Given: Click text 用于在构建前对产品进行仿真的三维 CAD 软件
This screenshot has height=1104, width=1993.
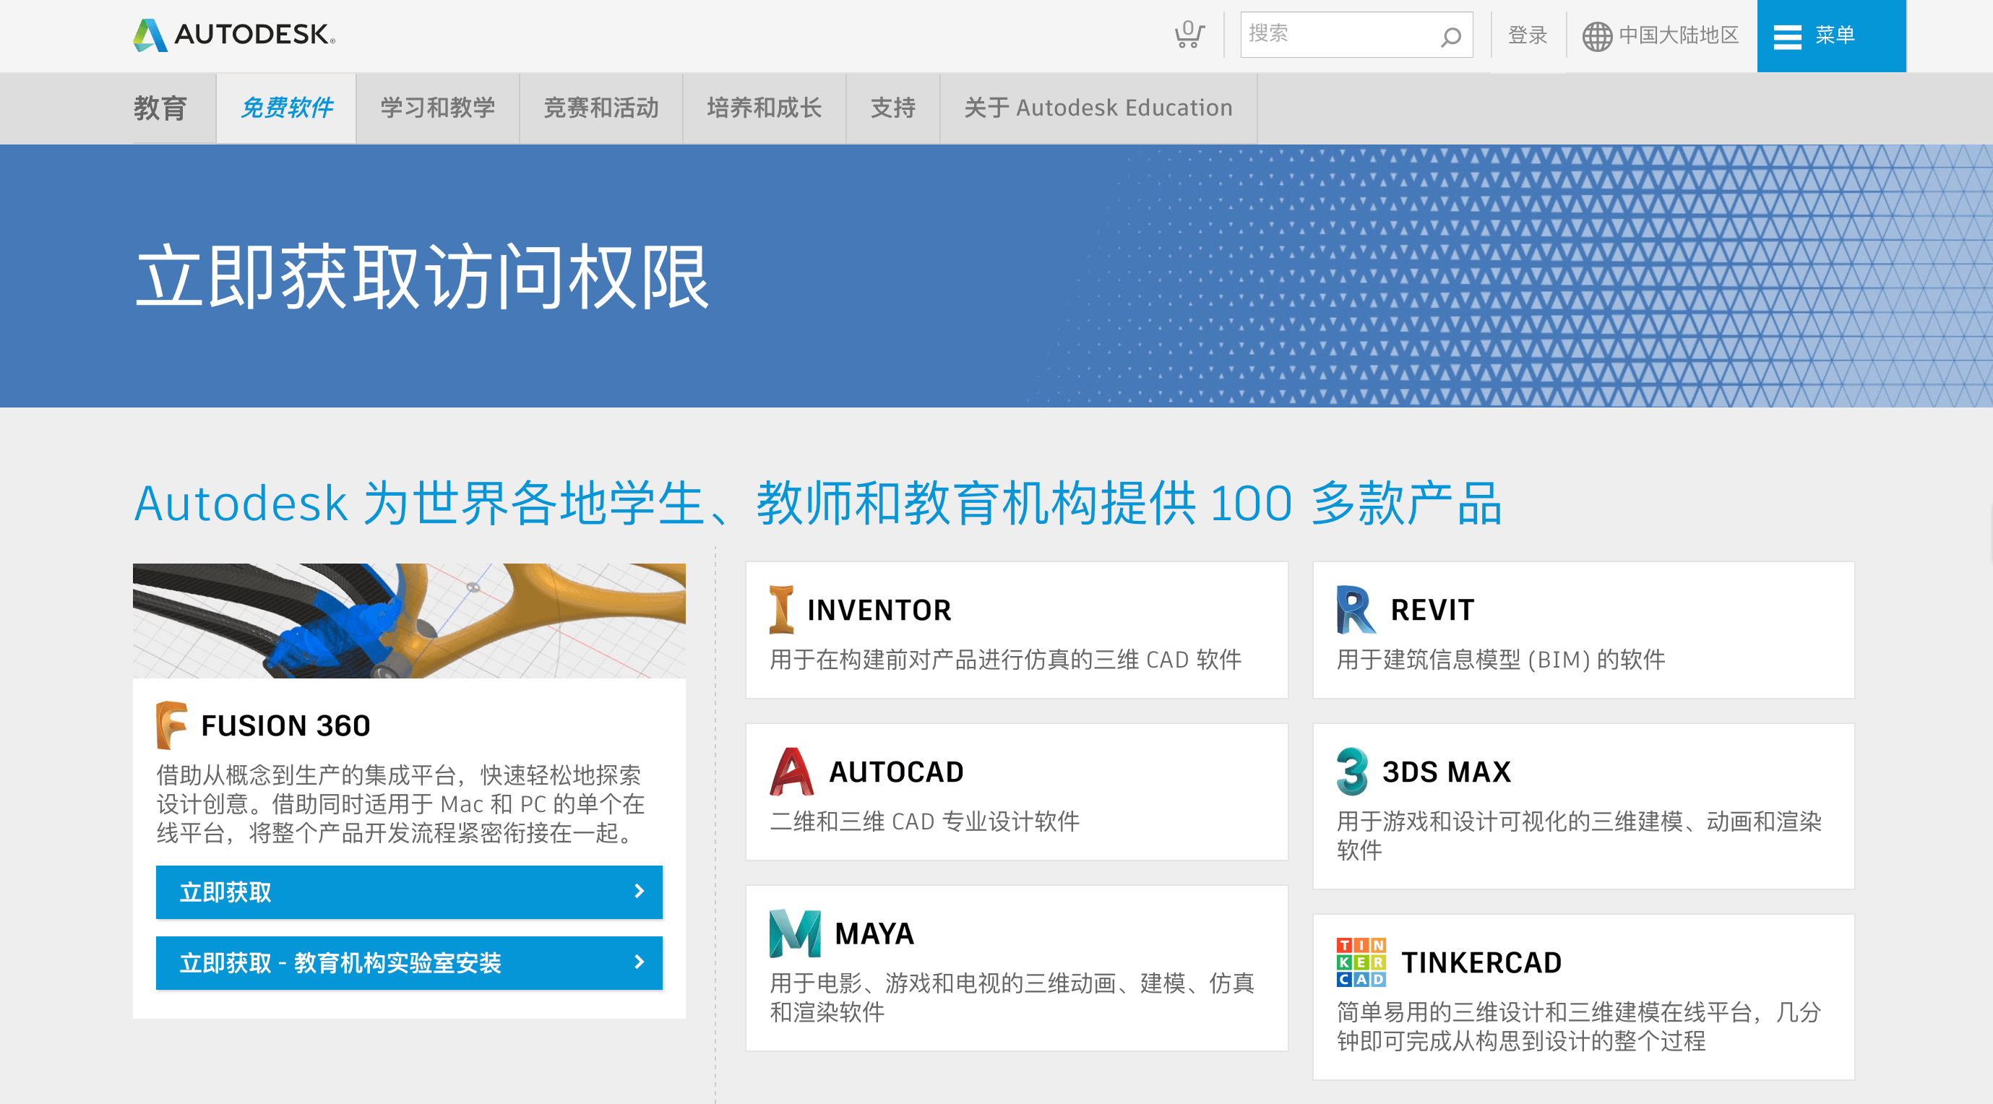Looking at the screenshot, I should tap(1005, 659).
